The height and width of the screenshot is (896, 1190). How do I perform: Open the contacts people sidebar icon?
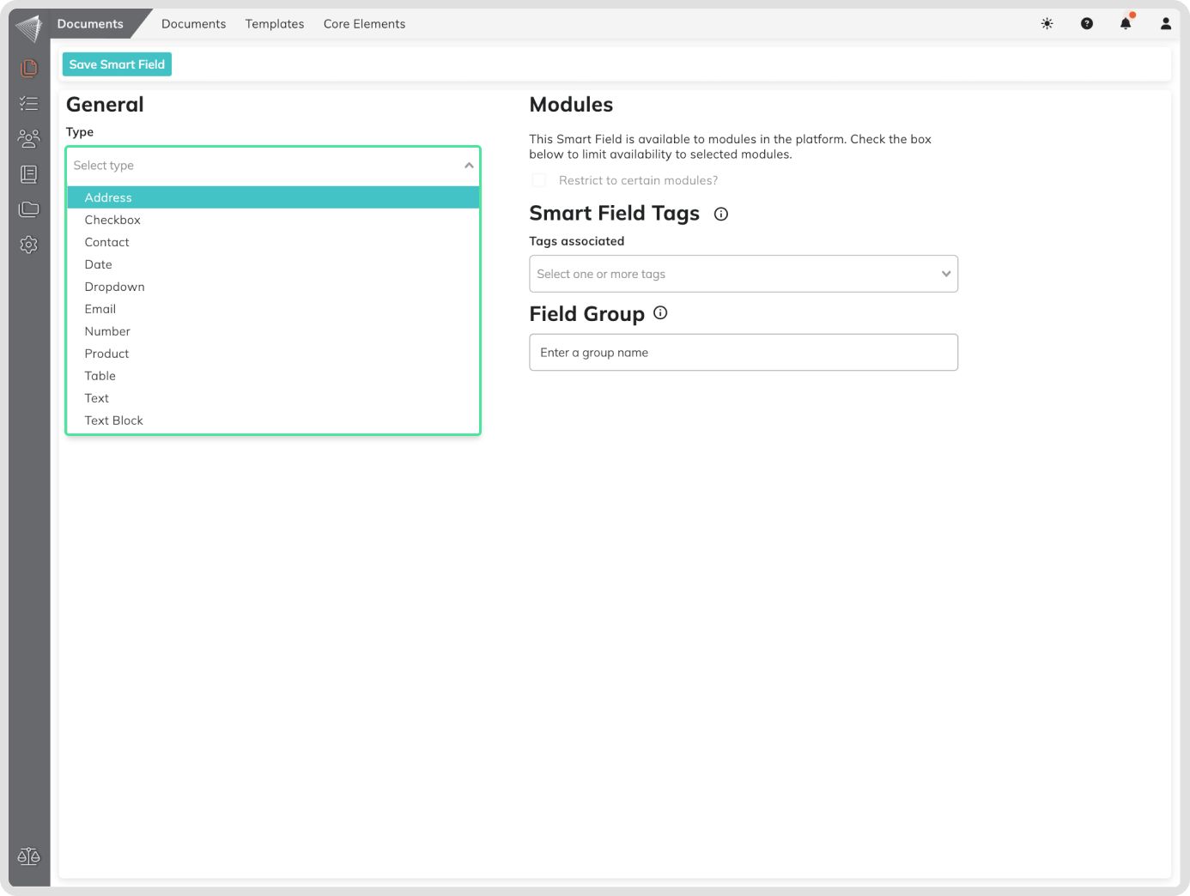pos(29,138)
